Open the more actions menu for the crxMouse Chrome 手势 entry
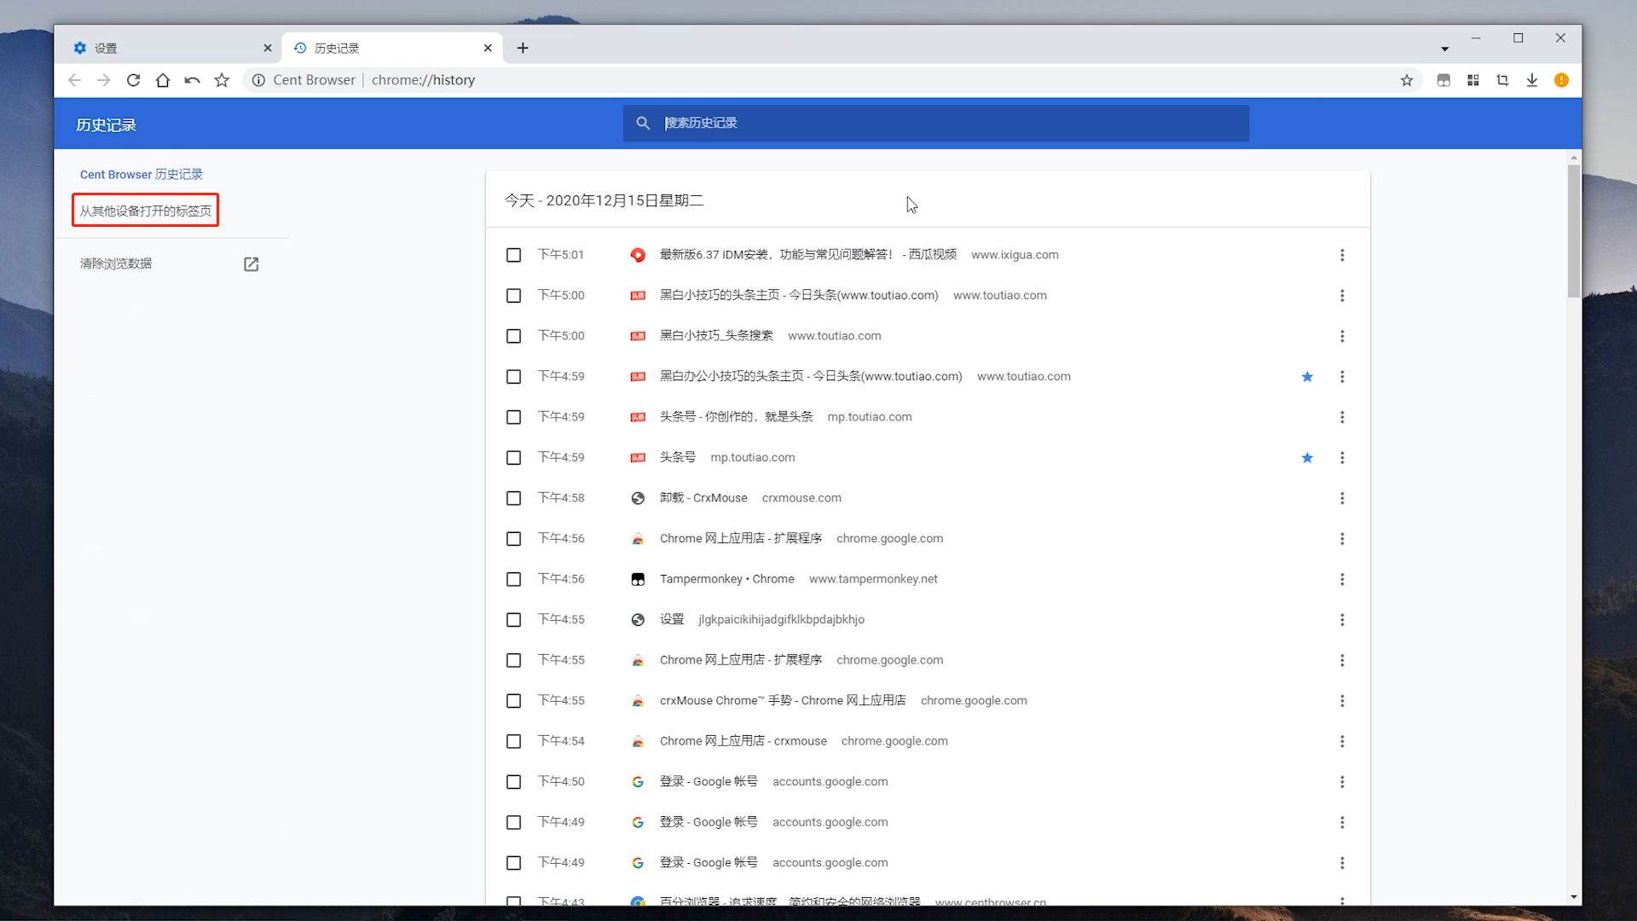The height and width of the screenshot is (921, 1637). pyautogui.click(x=1341, y=701)
